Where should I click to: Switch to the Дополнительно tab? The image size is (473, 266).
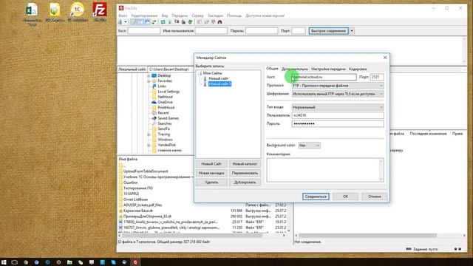pos(295,69)
